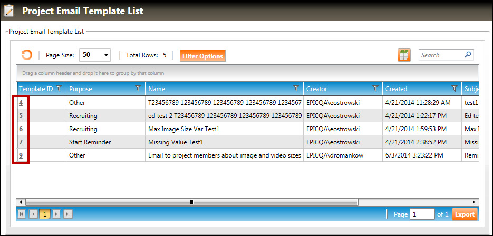Open template ID 9 link

click(21, 155)
